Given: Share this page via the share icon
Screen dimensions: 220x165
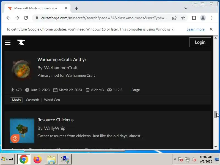Looking at the screenshot, I should coord(174,18).
